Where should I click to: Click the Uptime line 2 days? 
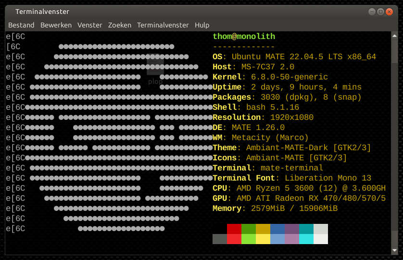[287, 87]
